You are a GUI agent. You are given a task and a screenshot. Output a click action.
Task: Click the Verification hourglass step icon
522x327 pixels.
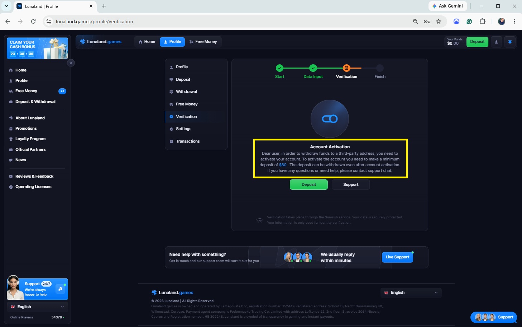coord(346,68)
